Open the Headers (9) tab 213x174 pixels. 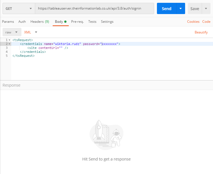coord(40,22)
